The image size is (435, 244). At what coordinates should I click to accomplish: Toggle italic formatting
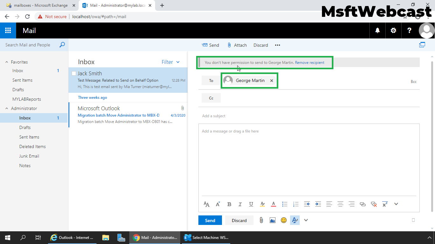240,204
